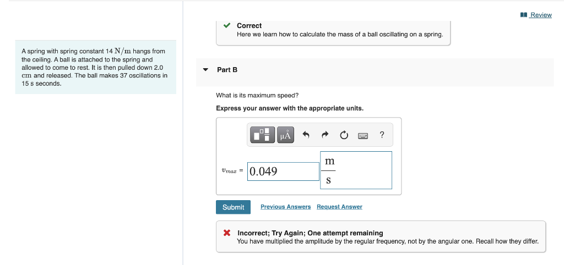Click the redo arrow icon
The height and width of the screenshot is (265, 564).
[325, 135]
